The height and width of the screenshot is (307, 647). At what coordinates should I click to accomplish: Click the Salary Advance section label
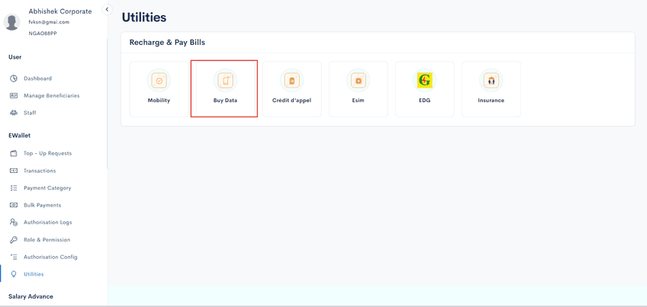(x=31, y=296)
